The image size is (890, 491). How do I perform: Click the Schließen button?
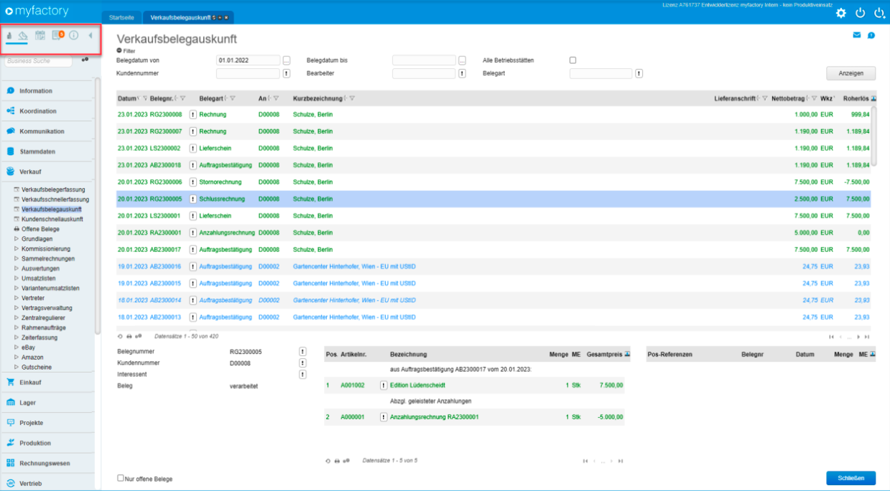(851, 478)
